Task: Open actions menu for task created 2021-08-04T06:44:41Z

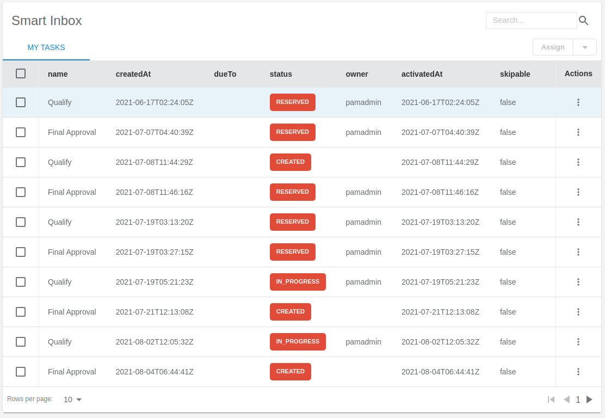Action: click(578, 372)
